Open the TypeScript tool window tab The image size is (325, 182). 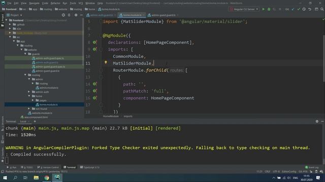pos(90,167)
